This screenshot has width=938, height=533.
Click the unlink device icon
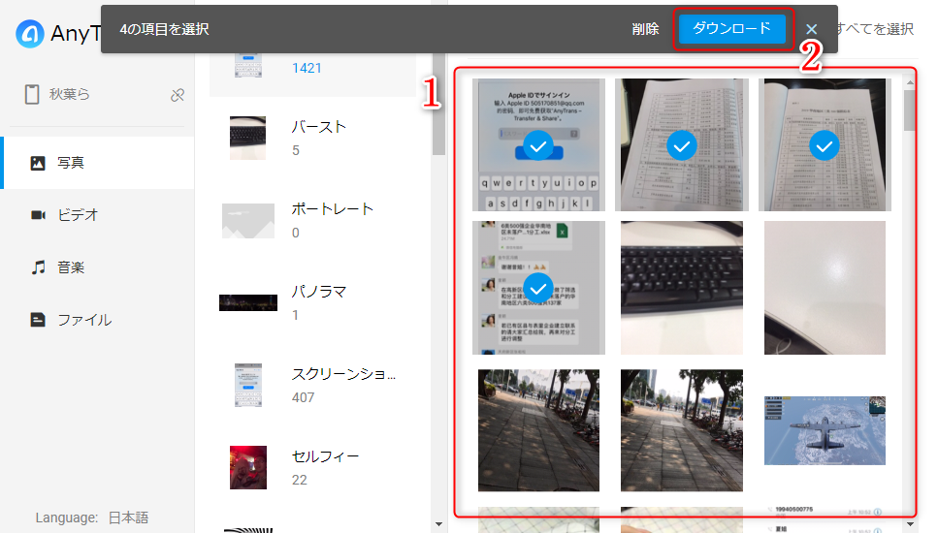point(178,95)
